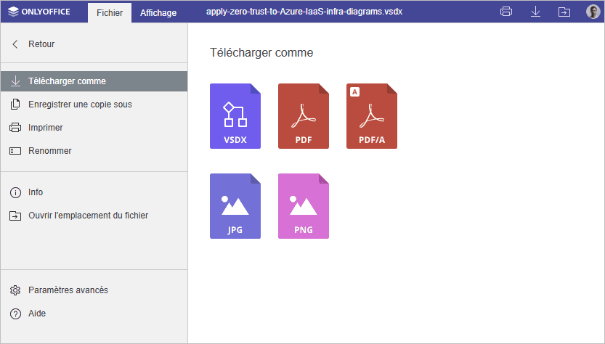Select Renommer in the sidebar
605x344 pixels.
point(94,150)
